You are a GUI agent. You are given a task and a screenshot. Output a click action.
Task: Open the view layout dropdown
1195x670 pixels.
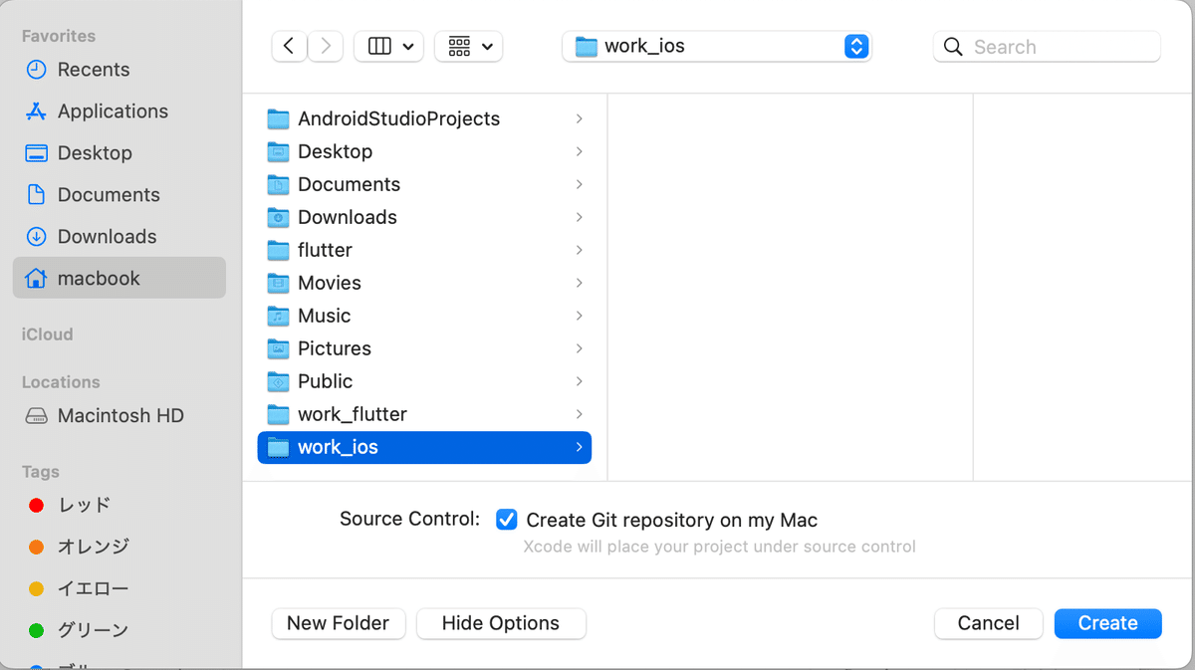[388, 46]
